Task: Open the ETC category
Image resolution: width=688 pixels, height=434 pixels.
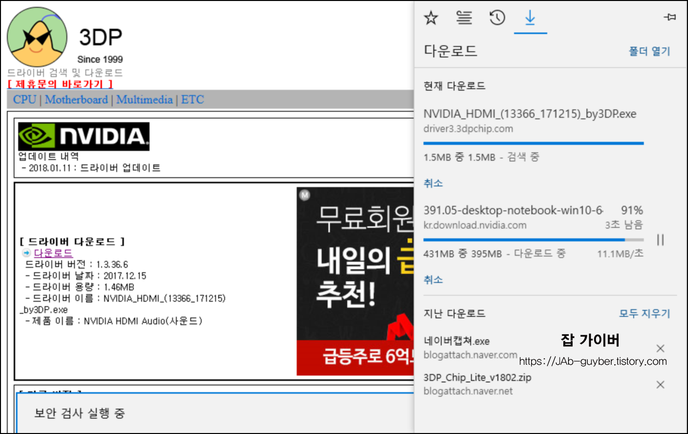Action: click(x=193, y=100)
